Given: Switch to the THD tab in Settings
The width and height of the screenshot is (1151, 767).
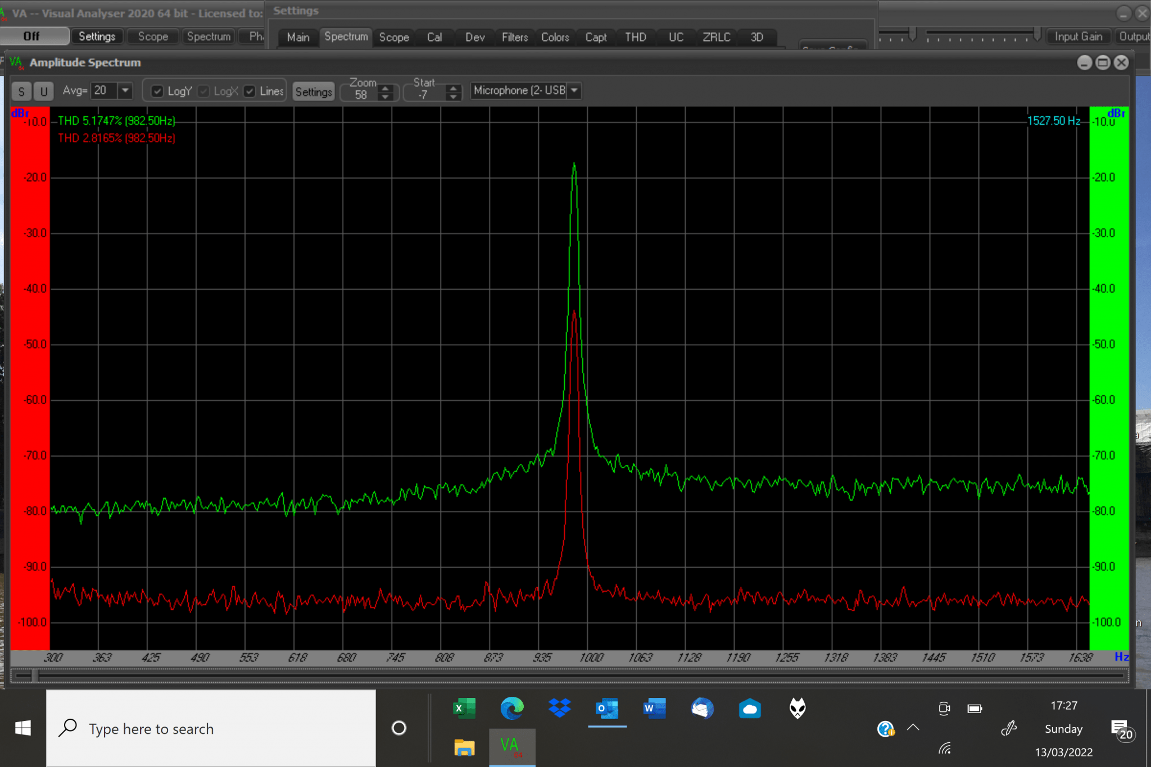Looking at the screenshot, I should click(x=636, y=37).
